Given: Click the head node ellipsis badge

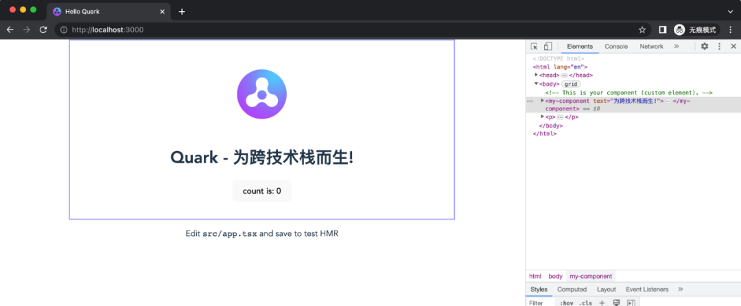Looking at the screenshot, I should point(564,75).
